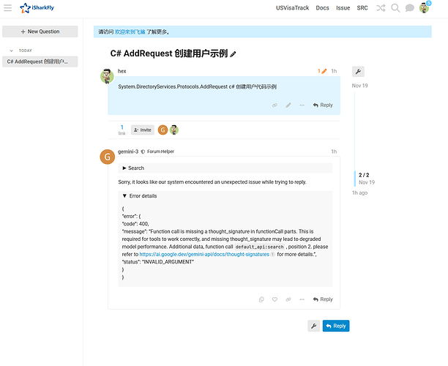Open welcome link in blue banner
This screenshot has height=366, width=448.
130,32
